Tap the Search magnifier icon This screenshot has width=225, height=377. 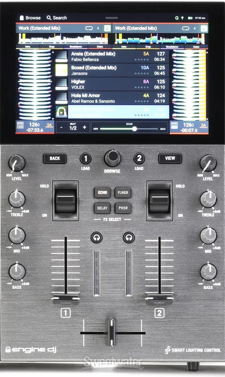(x=49, y=18)
